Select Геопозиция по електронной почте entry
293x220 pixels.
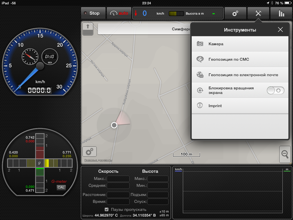(x=240, y=75)
